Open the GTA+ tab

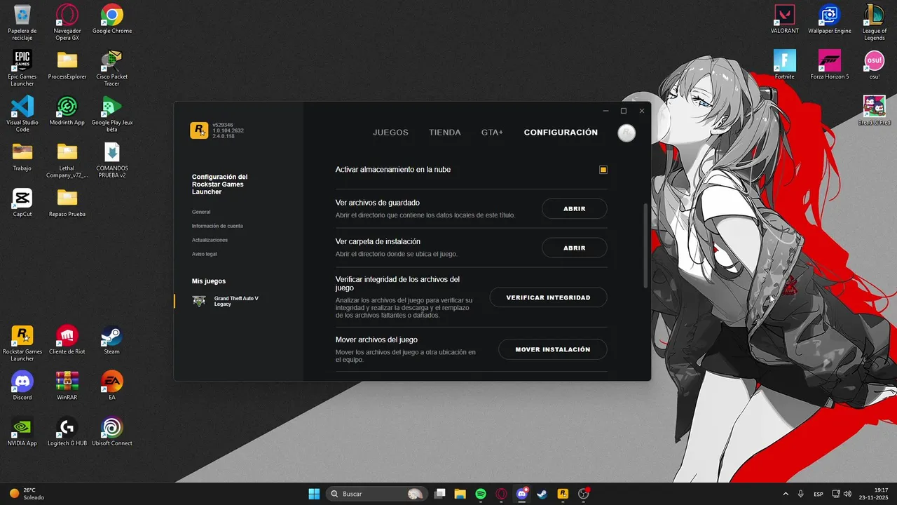pyautogui.click(x=492, y=133)
